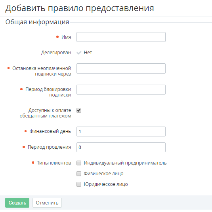212x212 pixels.
Task: Cancel with the Отменить button
Action: click(47, 203)
